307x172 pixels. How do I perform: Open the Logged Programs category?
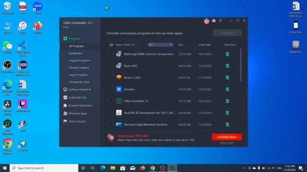[x=80, y=61]
